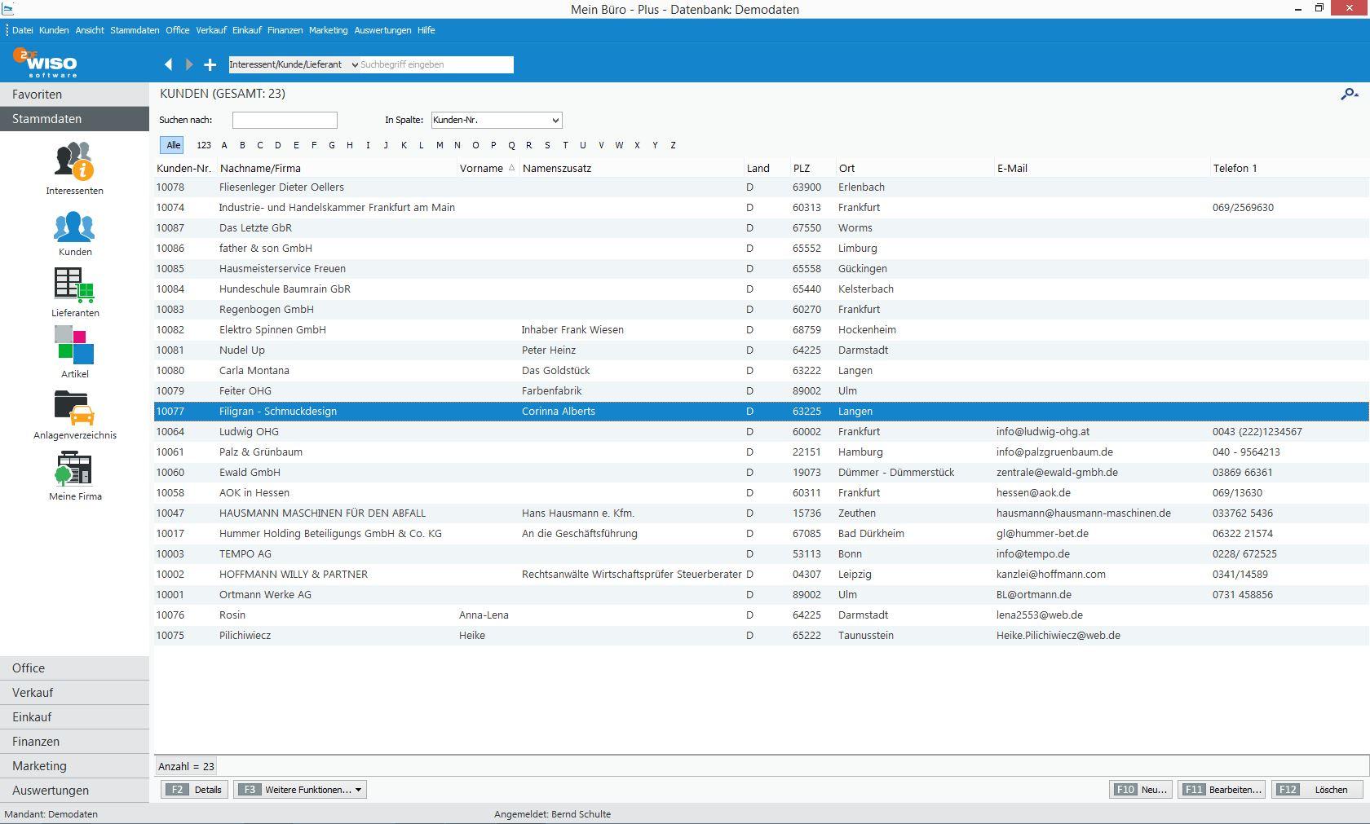Click the Artikel sidebar icon
Screen dimensions: 1370x824
coord(74,349)
